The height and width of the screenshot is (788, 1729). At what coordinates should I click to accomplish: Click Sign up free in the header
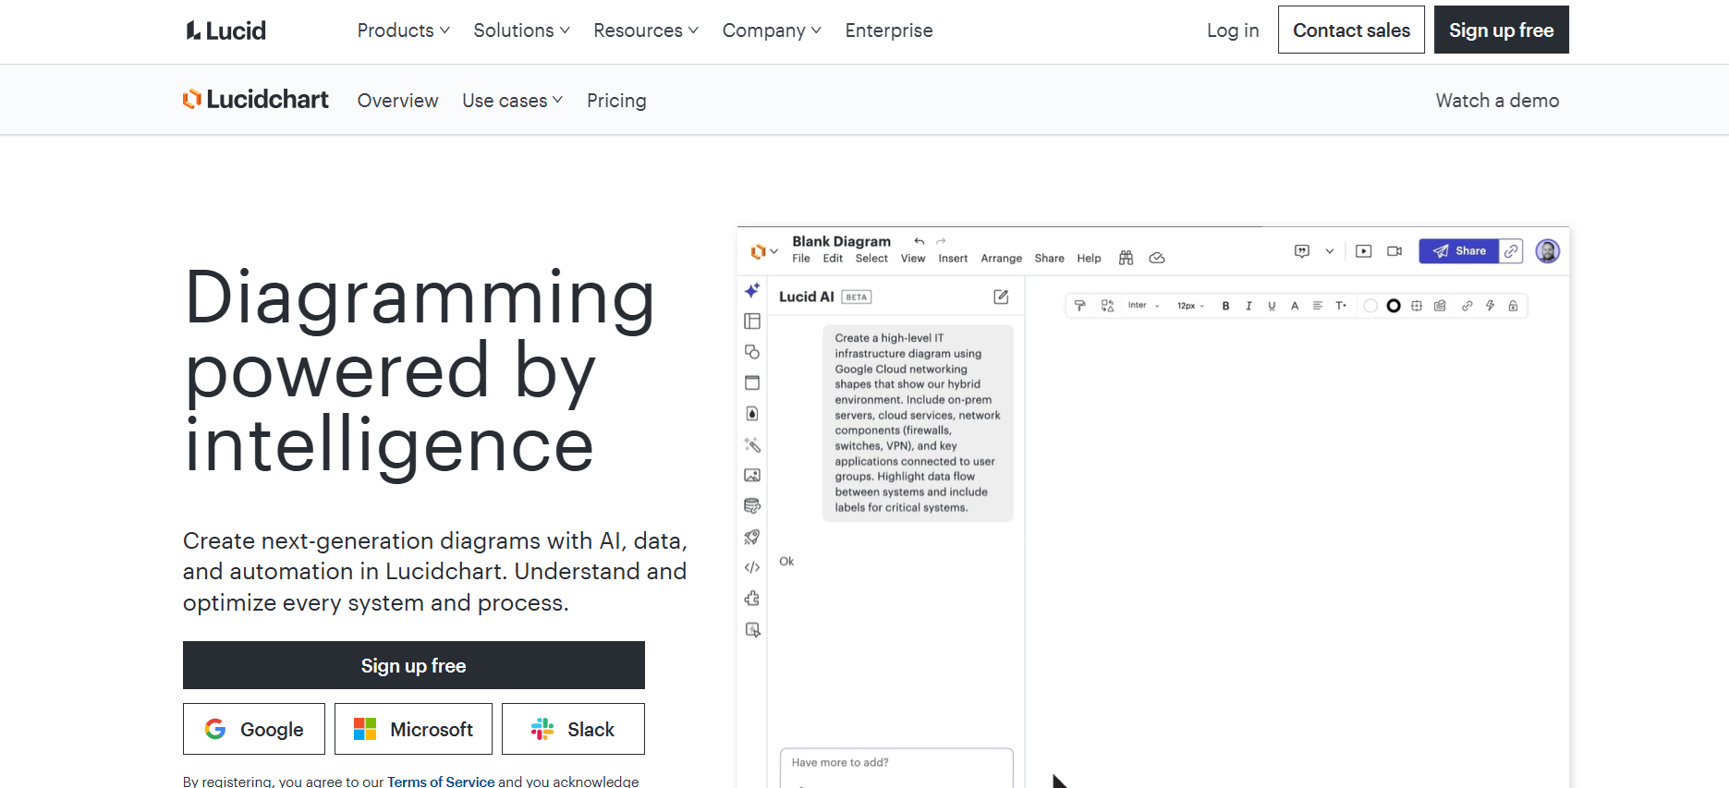[1502, 30]
